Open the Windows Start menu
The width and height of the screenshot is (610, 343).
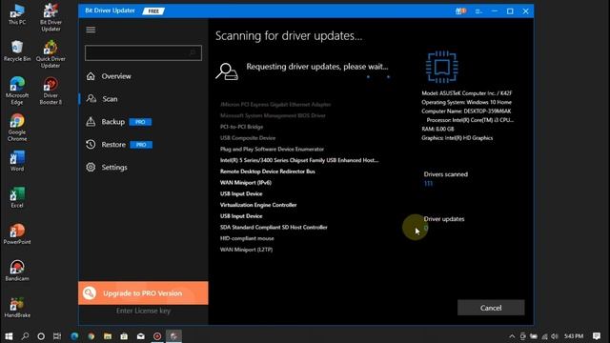tap(9, 336)
